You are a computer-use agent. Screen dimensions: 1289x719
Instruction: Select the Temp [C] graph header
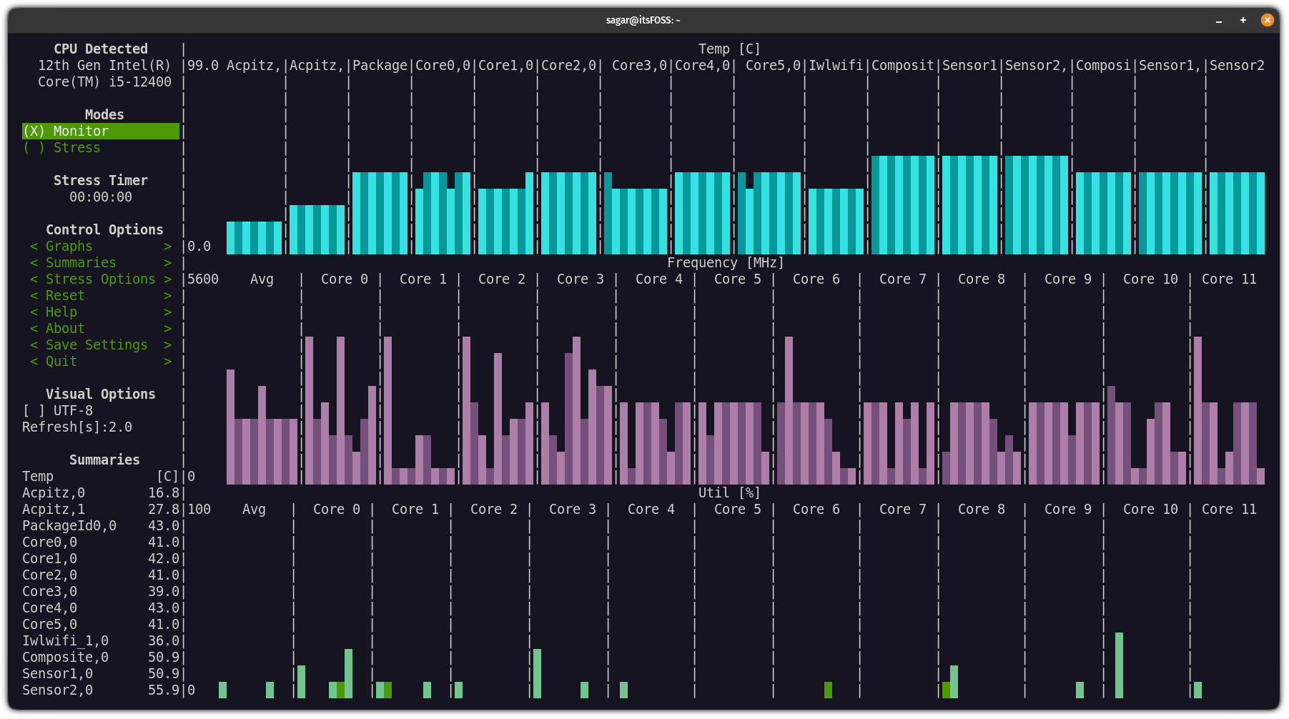(x=729, y=48)
